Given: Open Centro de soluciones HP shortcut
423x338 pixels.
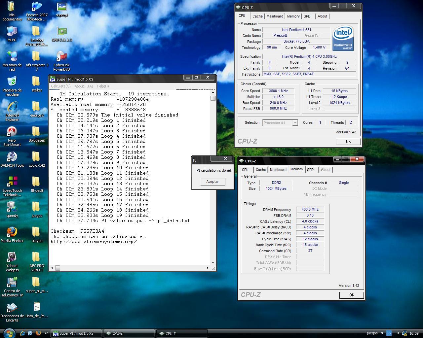Looking at the screenshot, I should point(12,287).
